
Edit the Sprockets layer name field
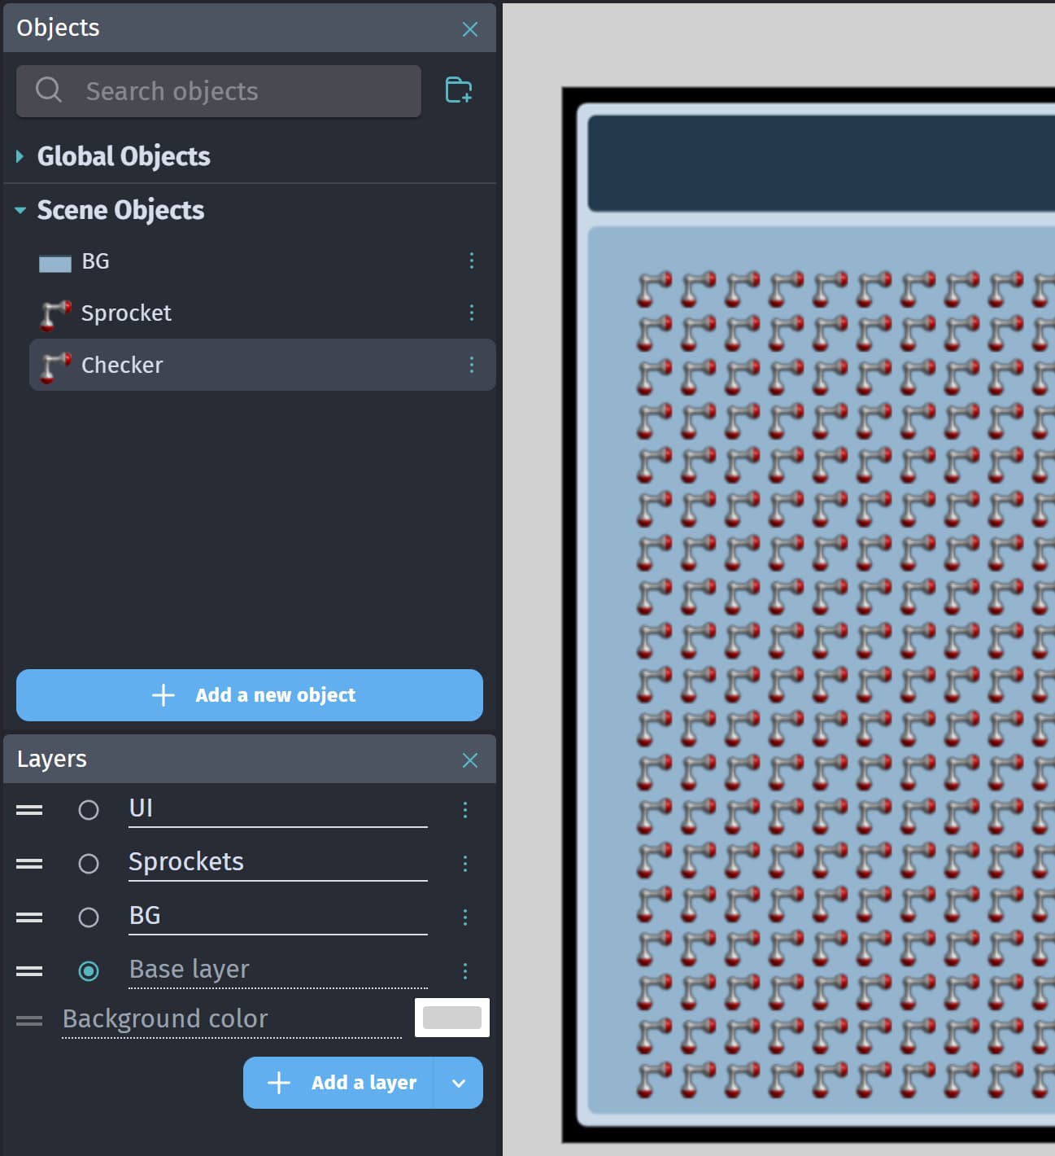pyautogui.click(x=278, y=862)
